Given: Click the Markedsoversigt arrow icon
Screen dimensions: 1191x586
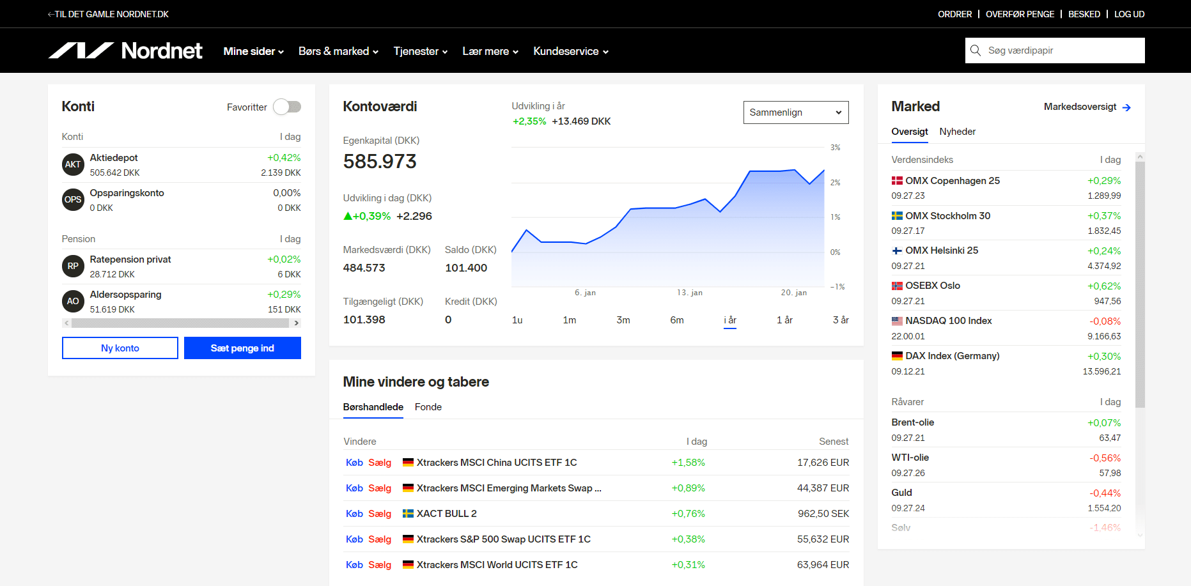Looking at the screenshot, I should (x=1126, y=107).
